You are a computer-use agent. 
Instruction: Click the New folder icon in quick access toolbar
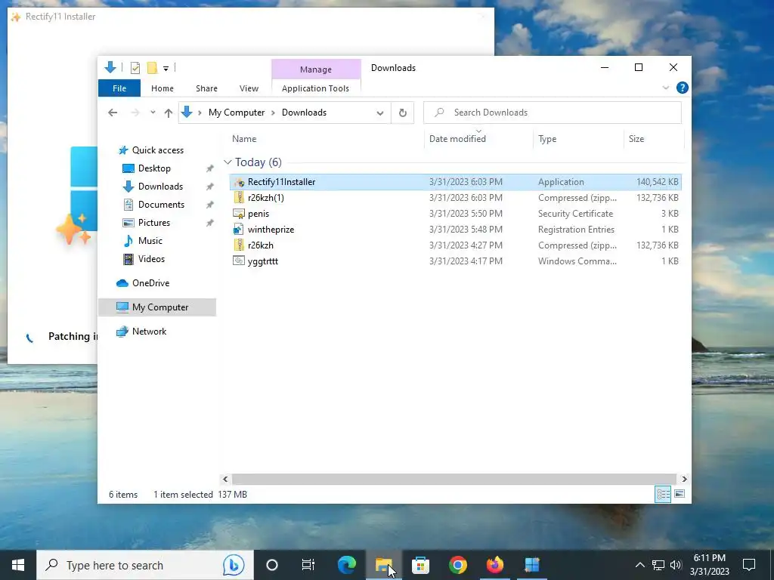[x=152, y=67]
